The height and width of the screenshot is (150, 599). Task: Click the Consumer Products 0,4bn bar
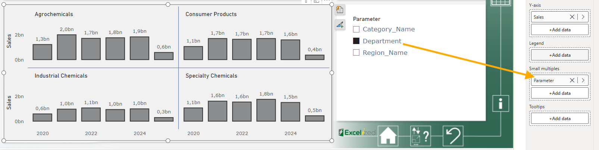(315, 57)
